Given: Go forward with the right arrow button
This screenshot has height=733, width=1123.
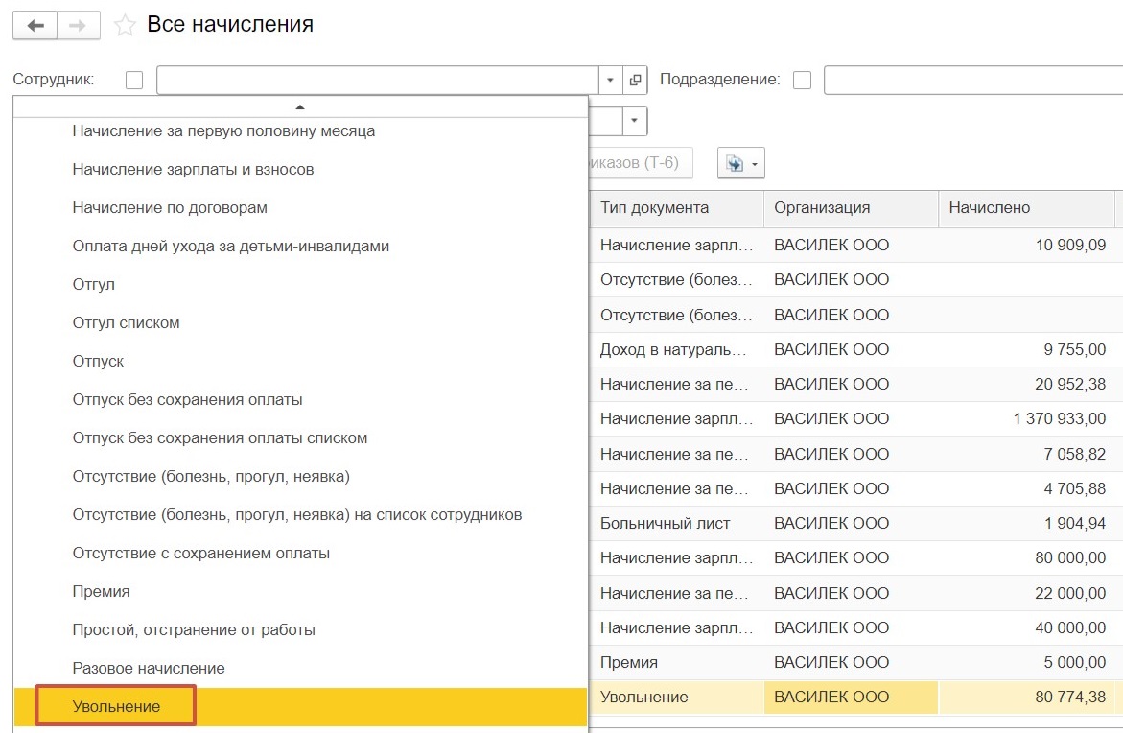Looking at the screenshot, I should [x=78, y=26].
